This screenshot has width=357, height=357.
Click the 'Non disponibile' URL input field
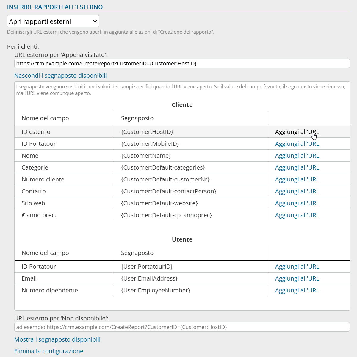[182, 327]
